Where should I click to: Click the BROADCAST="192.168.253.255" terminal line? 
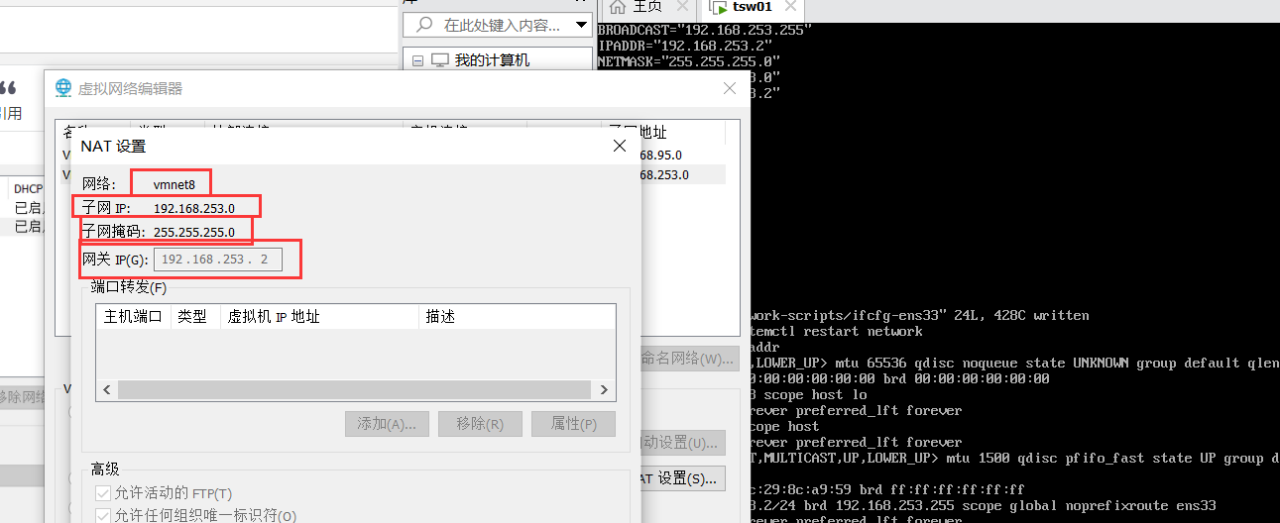(x=705, y=30)
